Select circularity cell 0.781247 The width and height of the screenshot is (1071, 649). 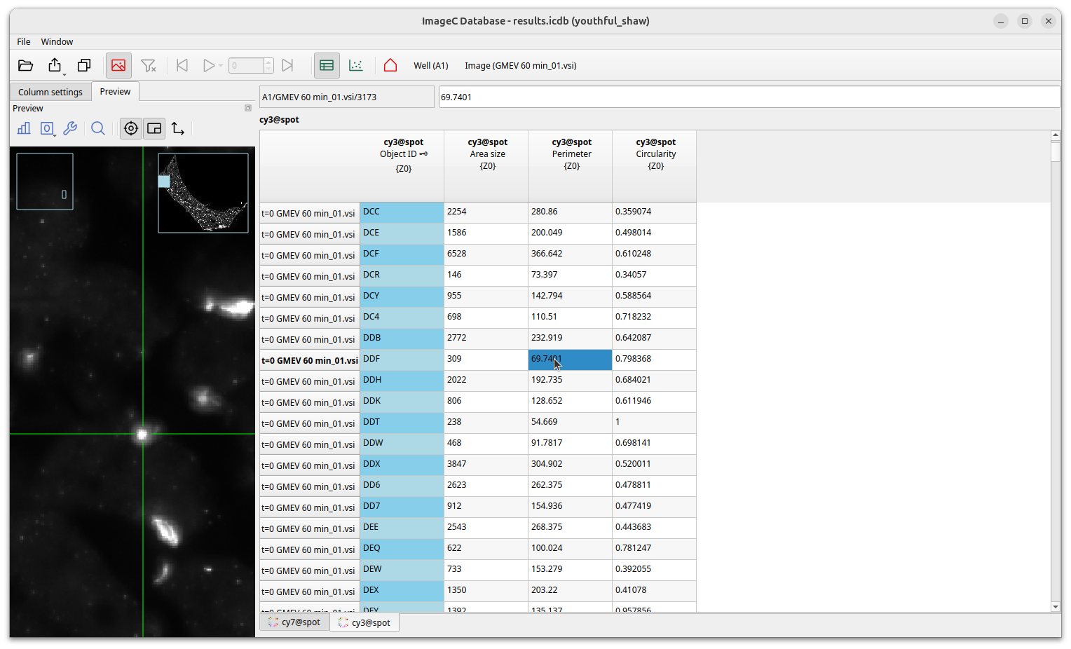(654, 549)
